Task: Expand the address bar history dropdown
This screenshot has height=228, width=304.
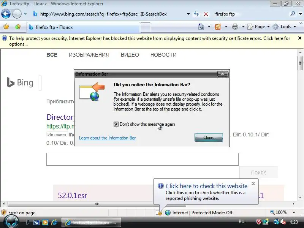Action: click(188, 14)
